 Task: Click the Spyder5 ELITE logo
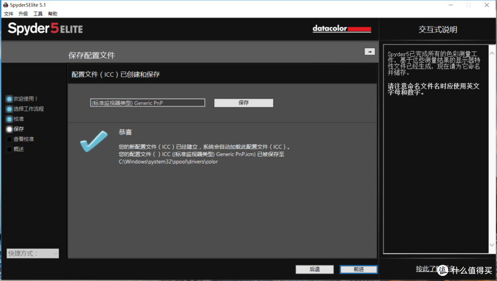(45, 29)
